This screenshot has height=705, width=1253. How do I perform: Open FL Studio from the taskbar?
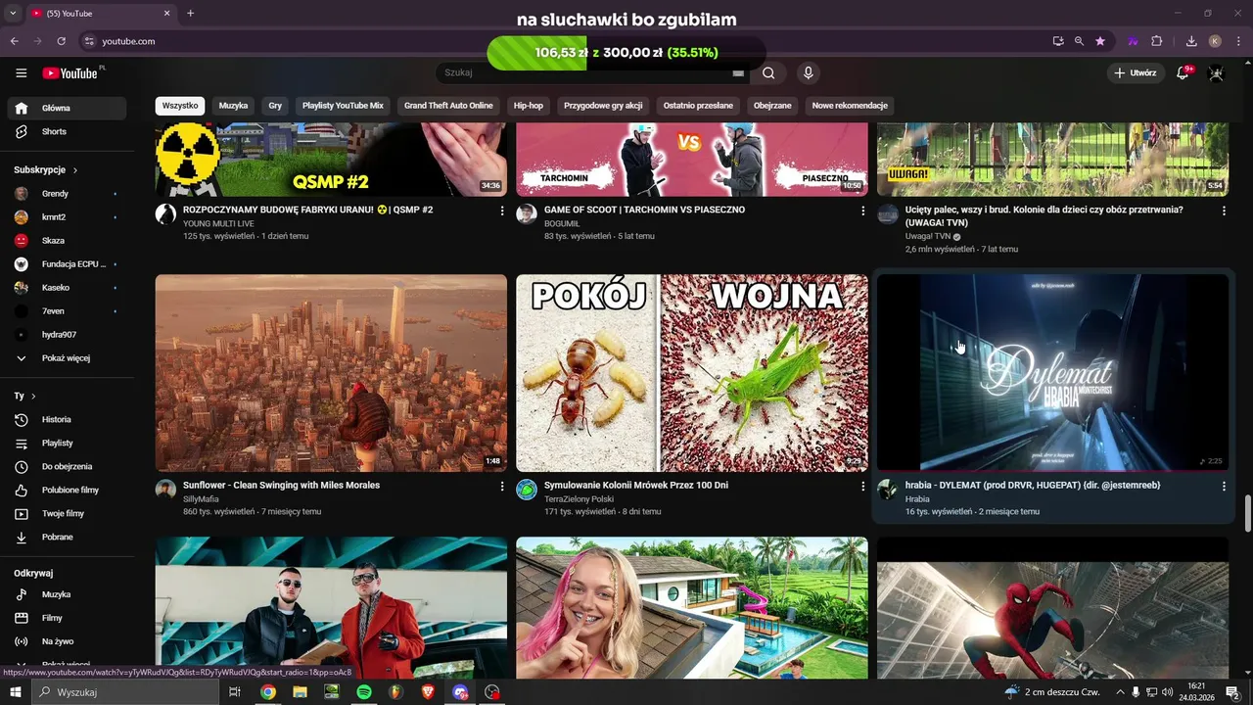pyautogui.click(x=395, y=692)
